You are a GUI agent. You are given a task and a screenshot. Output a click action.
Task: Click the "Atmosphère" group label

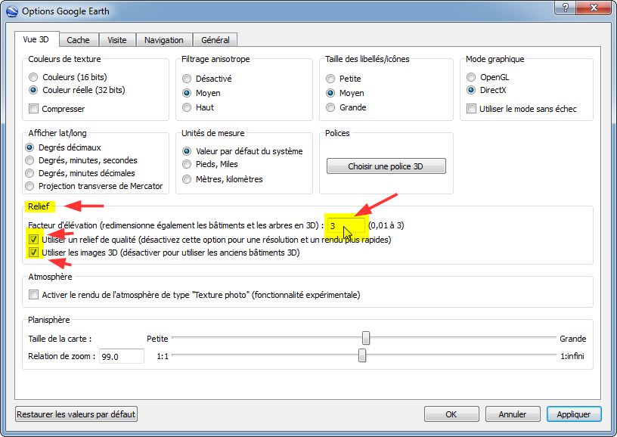point(50,277)
